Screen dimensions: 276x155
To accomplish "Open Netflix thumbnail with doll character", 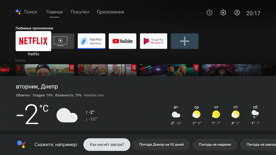I will pos(45,70).
